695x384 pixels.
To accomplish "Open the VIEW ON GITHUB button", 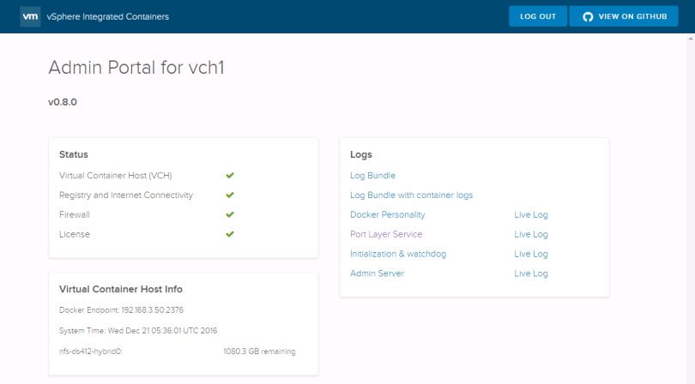I will pyautogui.click(x=623, y=16).
